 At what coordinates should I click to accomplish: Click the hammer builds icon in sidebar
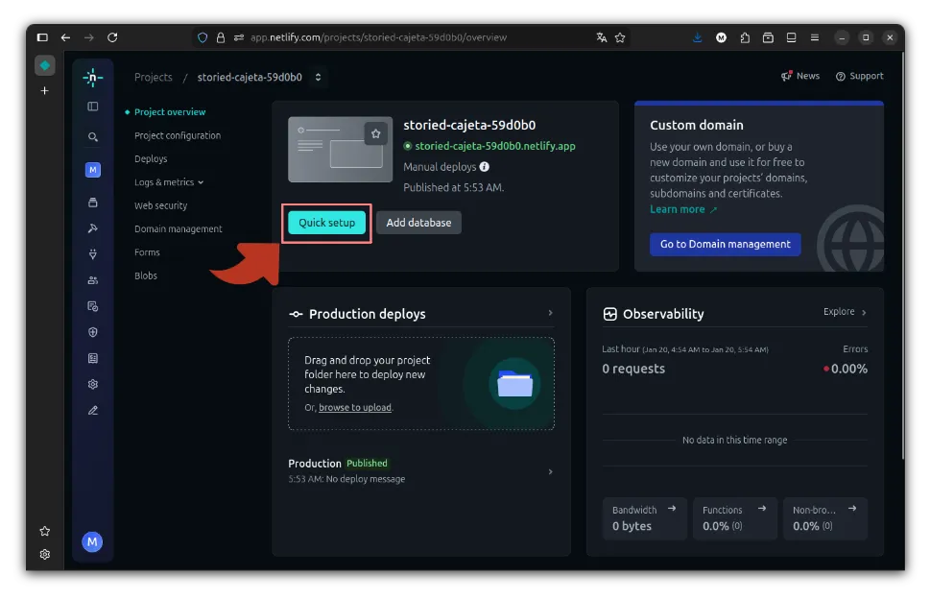[x=92, y=228]
